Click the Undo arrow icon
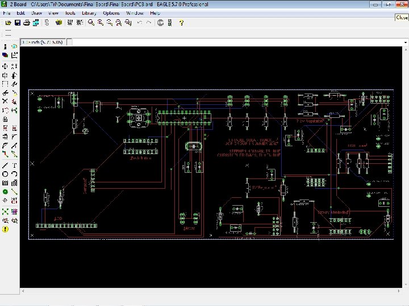The width and height of the screenshot is (409, 306). point(140,23)
